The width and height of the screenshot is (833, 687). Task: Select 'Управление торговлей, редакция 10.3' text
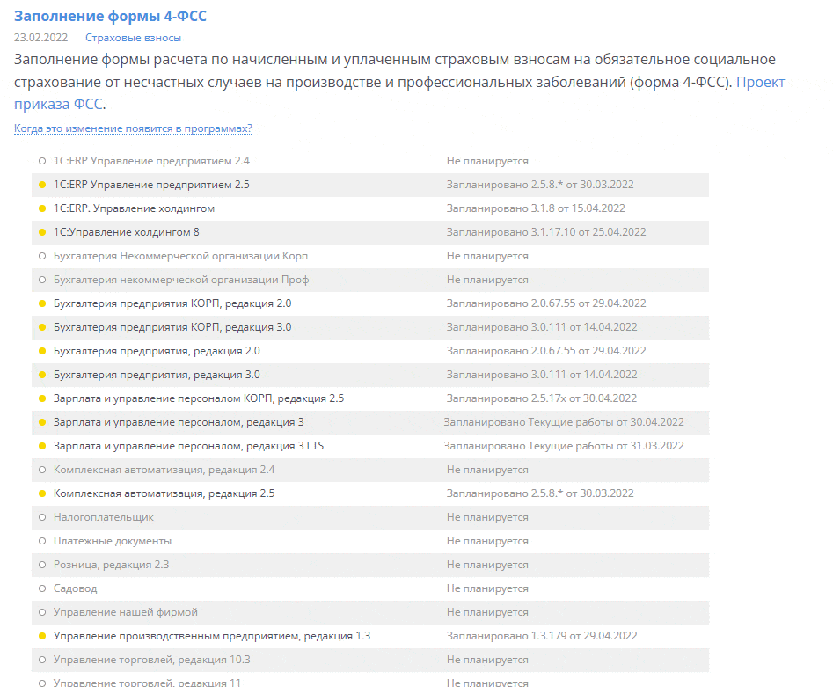pos(152,660)
